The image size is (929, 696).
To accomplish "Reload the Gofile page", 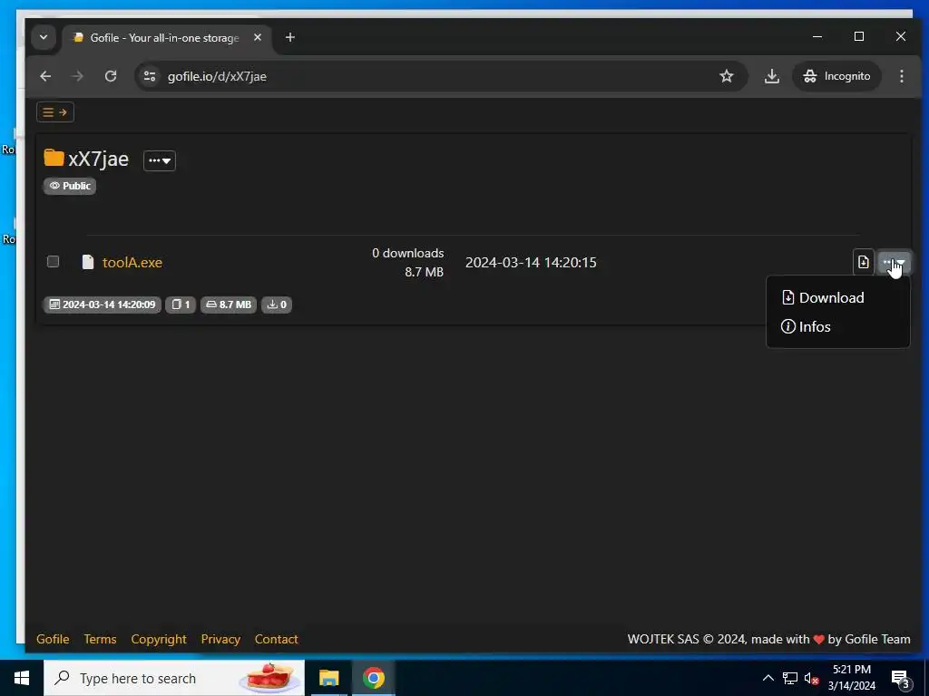I will pos(111,76).
